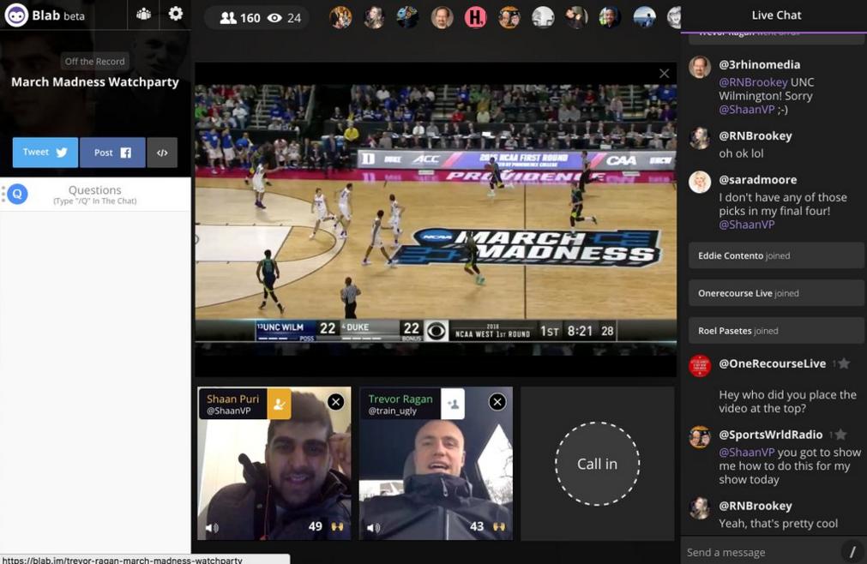
Task: Click the Live Chat header
Action: [x=776, y=15]
